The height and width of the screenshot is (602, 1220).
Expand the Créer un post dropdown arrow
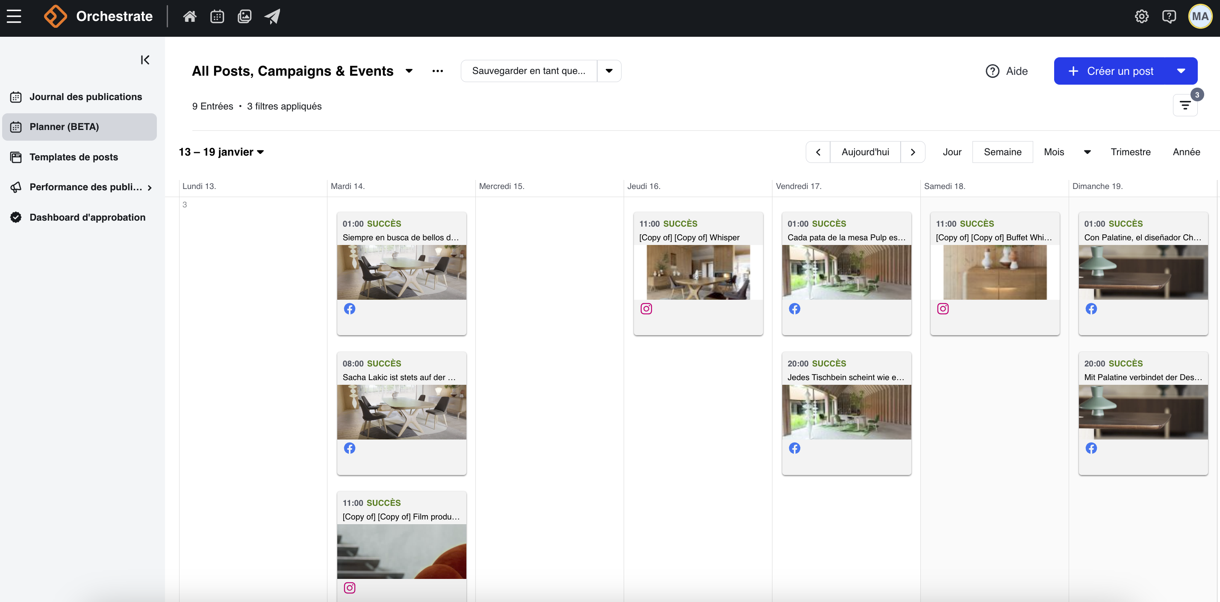coord(1181,71)
